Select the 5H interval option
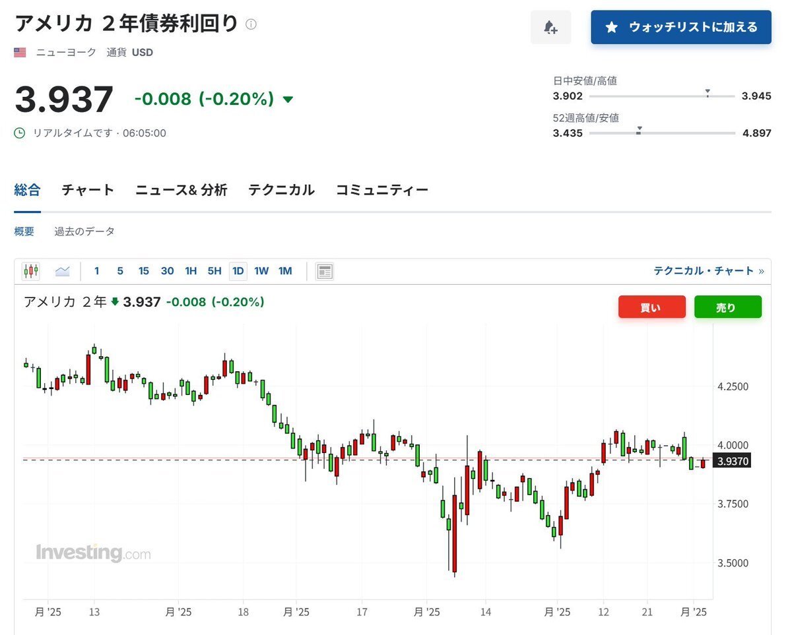This screenshot has width=792, height=635. click(x=214, y=271)
